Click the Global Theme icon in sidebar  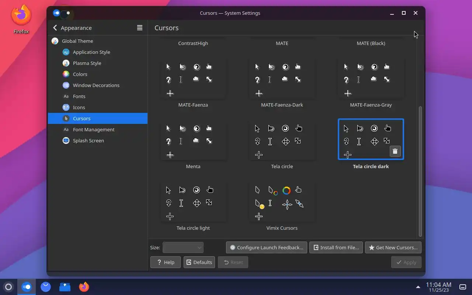[x=55, y=41]
